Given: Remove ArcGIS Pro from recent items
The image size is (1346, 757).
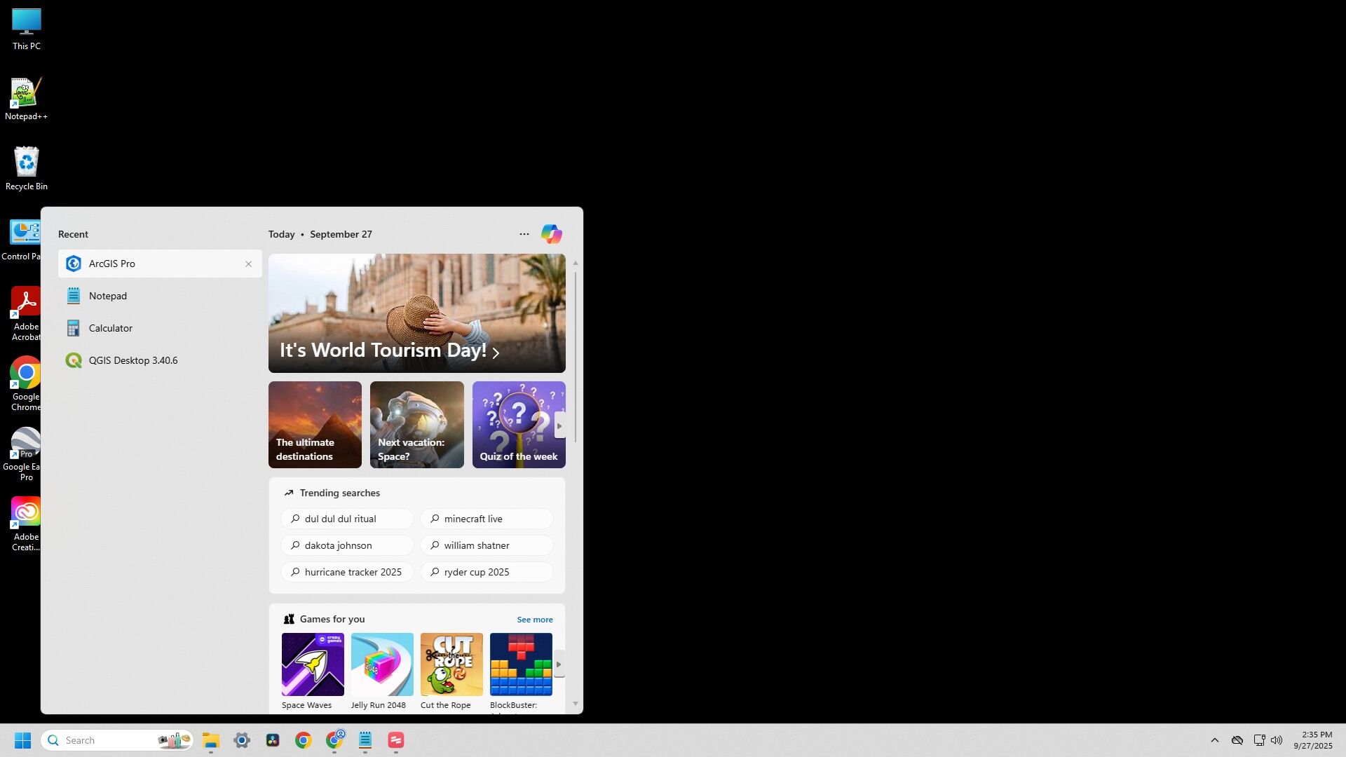Looking at the screenshot, I should pyautogui.click(x=248, y=264).
